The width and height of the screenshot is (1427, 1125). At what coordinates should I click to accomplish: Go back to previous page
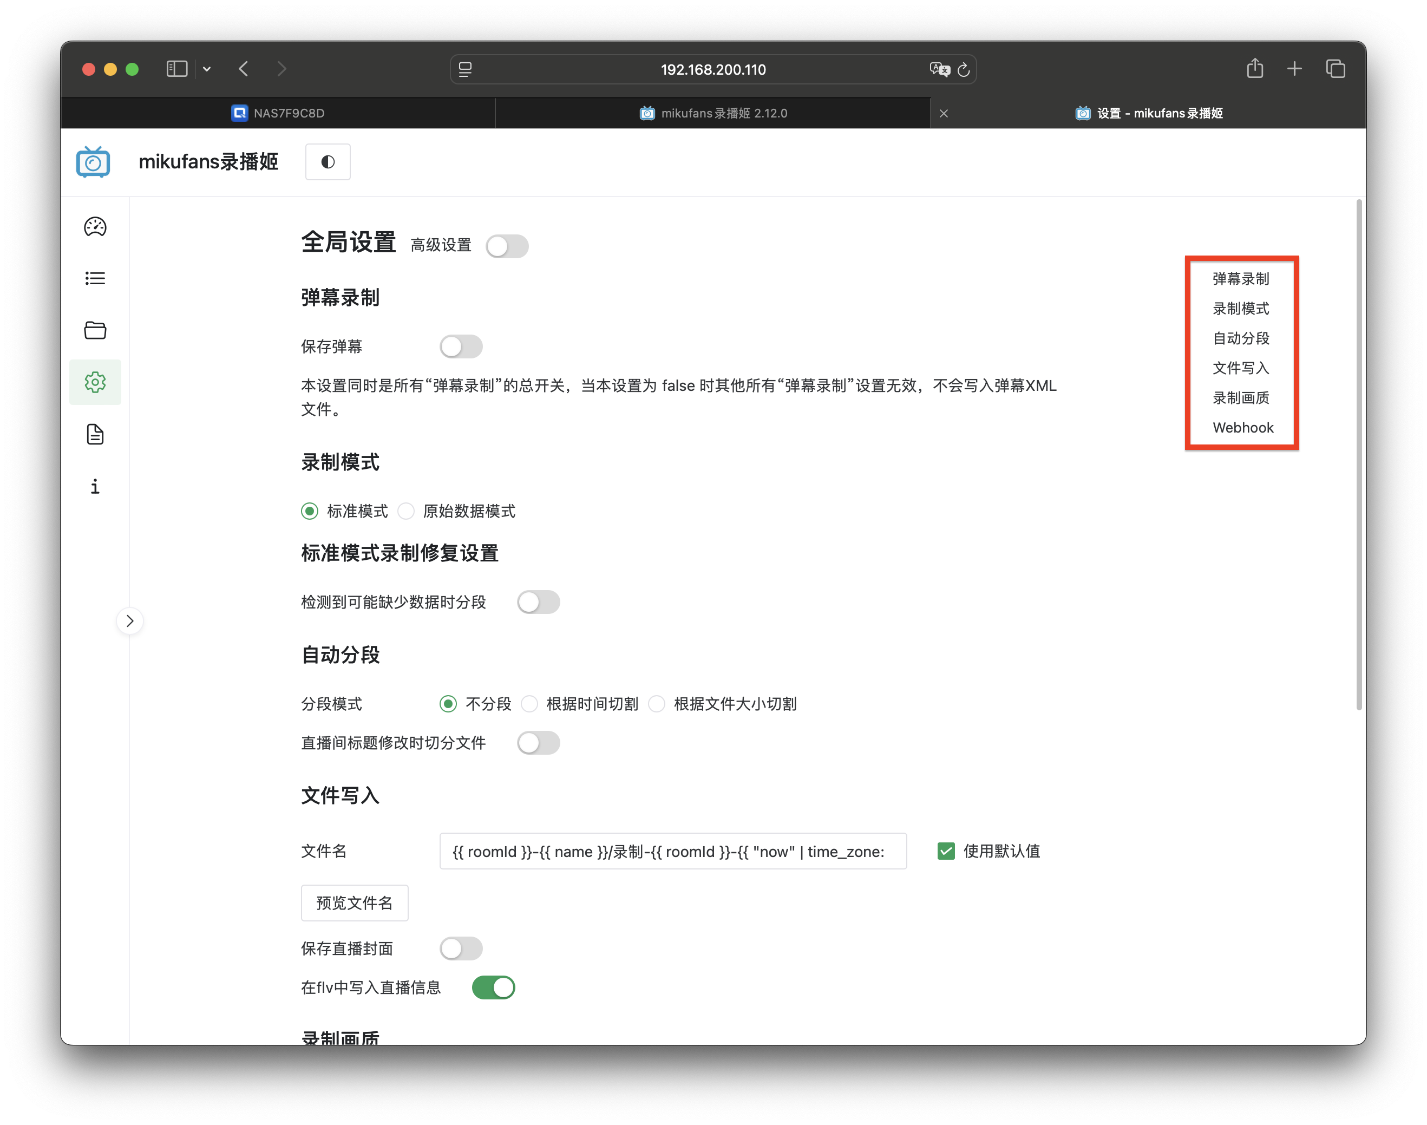pos(244,69)
